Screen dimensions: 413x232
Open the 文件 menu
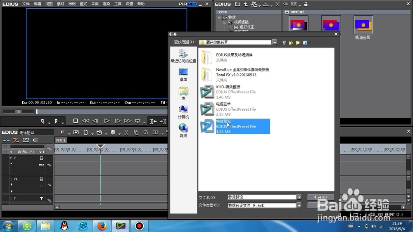tap(26, 4)
